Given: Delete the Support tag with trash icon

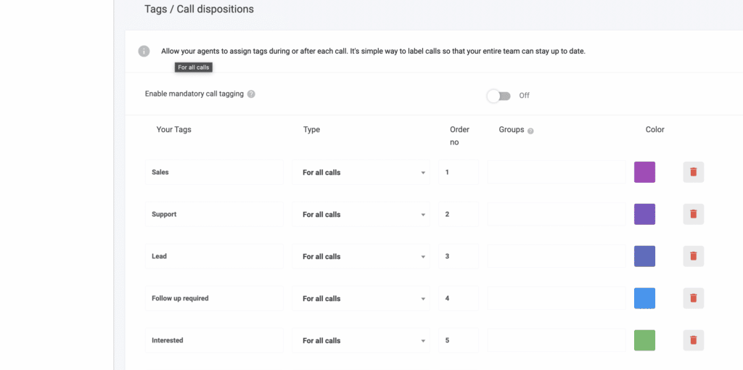Looking at the screenshot, I should click(693, 214).
